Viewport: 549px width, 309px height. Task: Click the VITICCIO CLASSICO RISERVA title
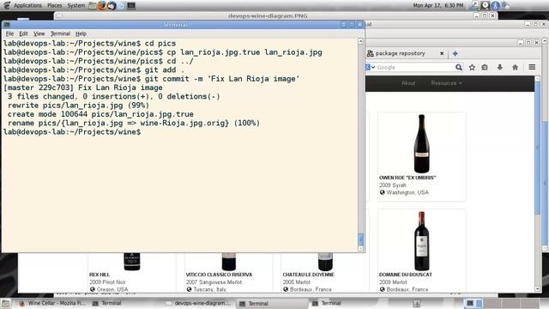pos(219,275)
